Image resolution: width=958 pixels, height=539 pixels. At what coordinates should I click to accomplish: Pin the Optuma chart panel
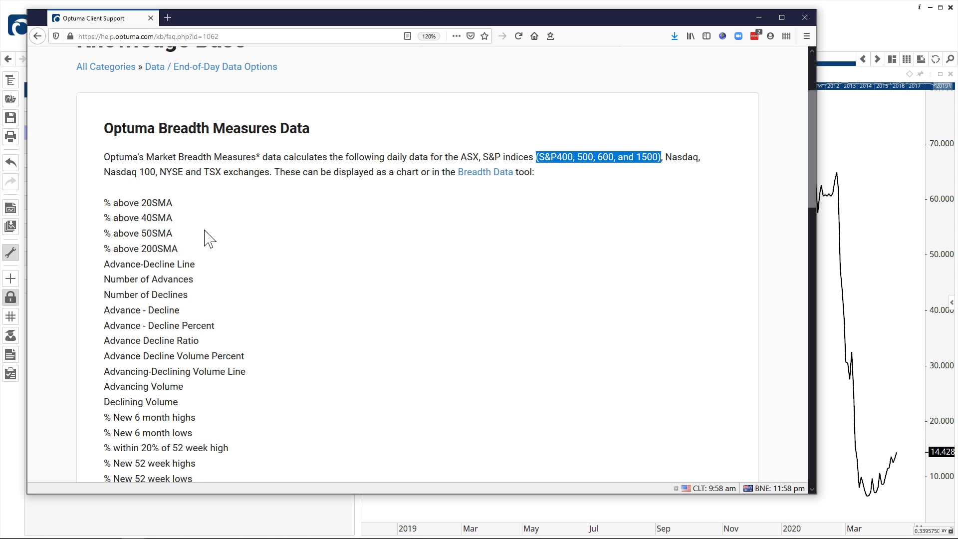point(920,74)
